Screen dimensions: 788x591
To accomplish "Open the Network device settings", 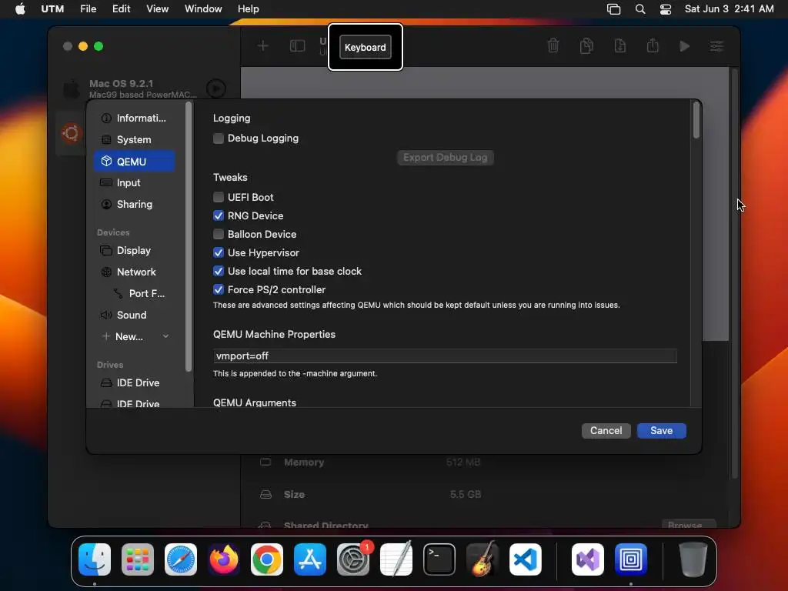I will click(x=134, y=272).
